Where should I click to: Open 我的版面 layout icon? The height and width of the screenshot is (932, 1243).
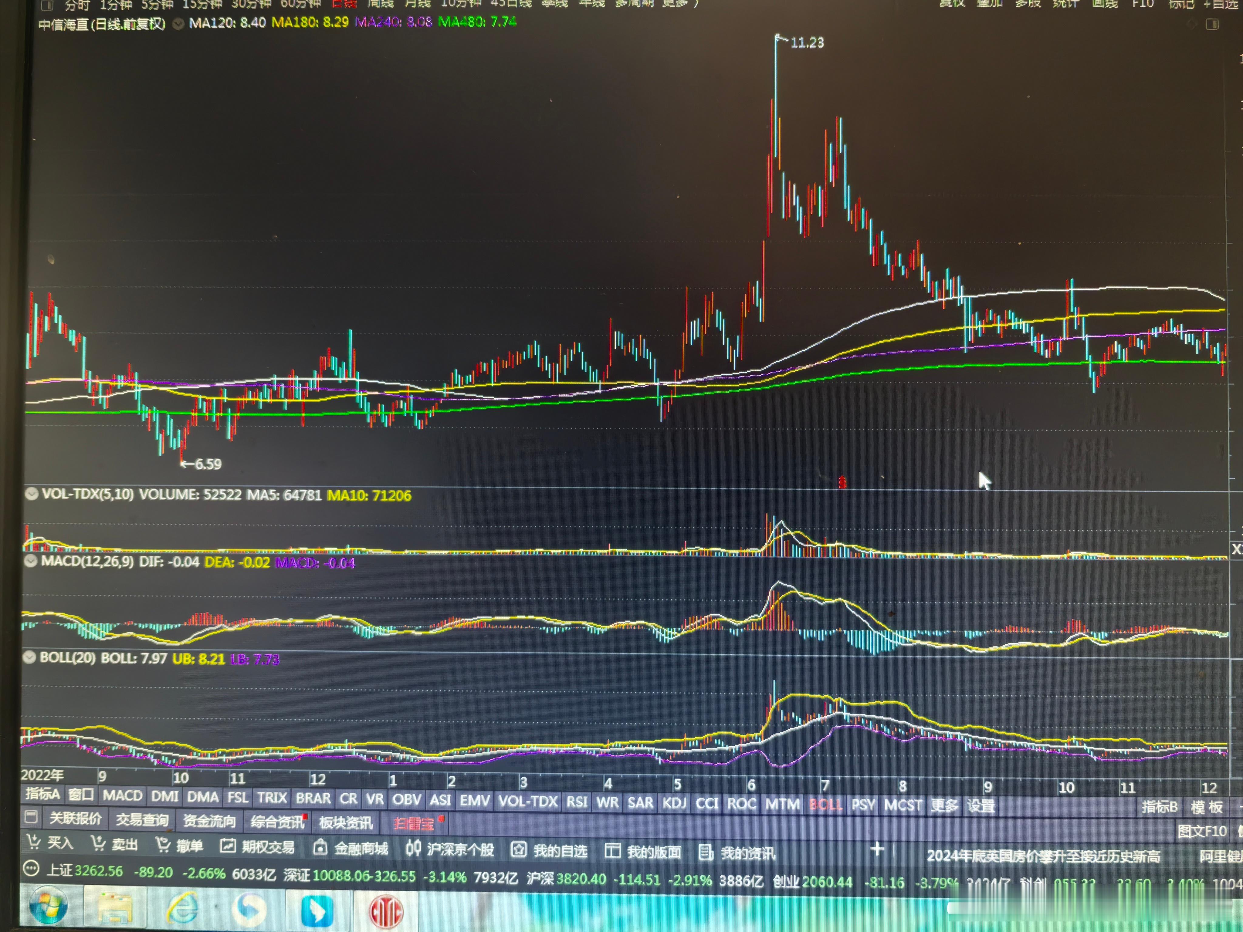coord(612,851)
